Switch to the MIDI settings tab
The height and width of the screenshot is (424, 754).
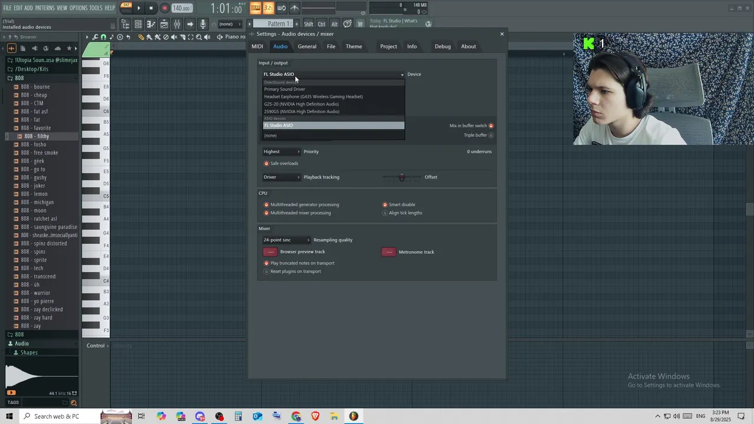pos(257,47)
